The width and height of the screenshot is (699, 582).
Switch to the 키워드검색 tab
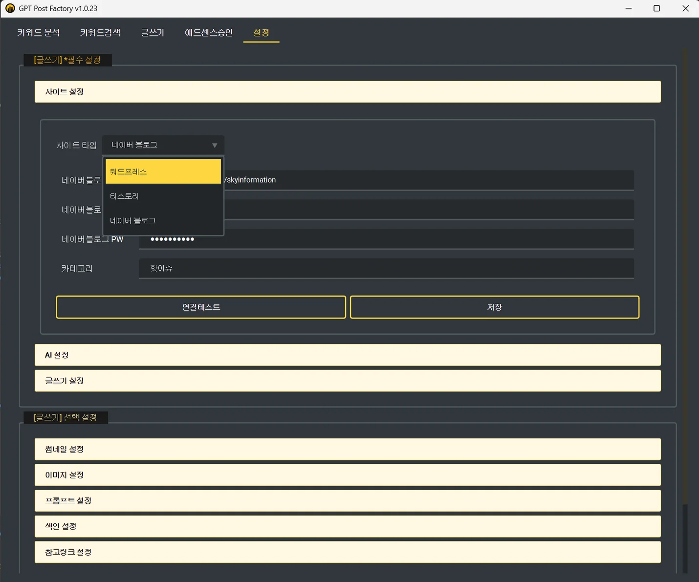point(100,33)
